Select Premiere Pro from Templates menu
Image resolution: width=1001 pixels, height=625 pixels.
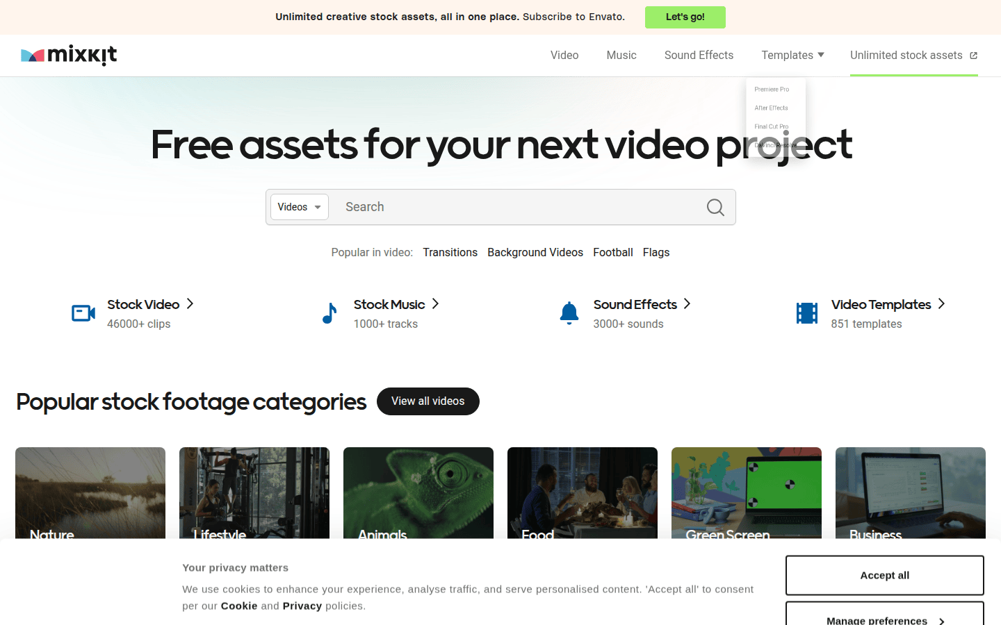[x=772, y=90]
